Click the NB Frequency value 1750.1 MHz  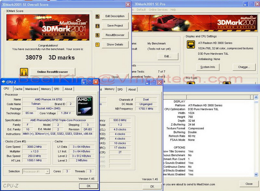pyautogui.click(x=146, y=109)
